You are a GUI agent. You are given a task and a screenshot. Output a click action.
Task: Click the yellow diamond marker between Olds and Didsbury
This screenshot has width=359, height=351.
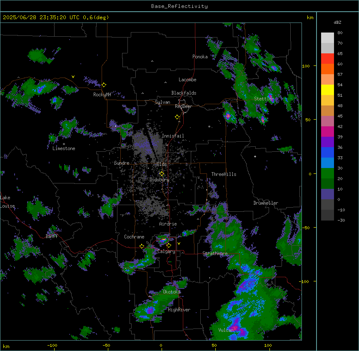tap(162, 174)
